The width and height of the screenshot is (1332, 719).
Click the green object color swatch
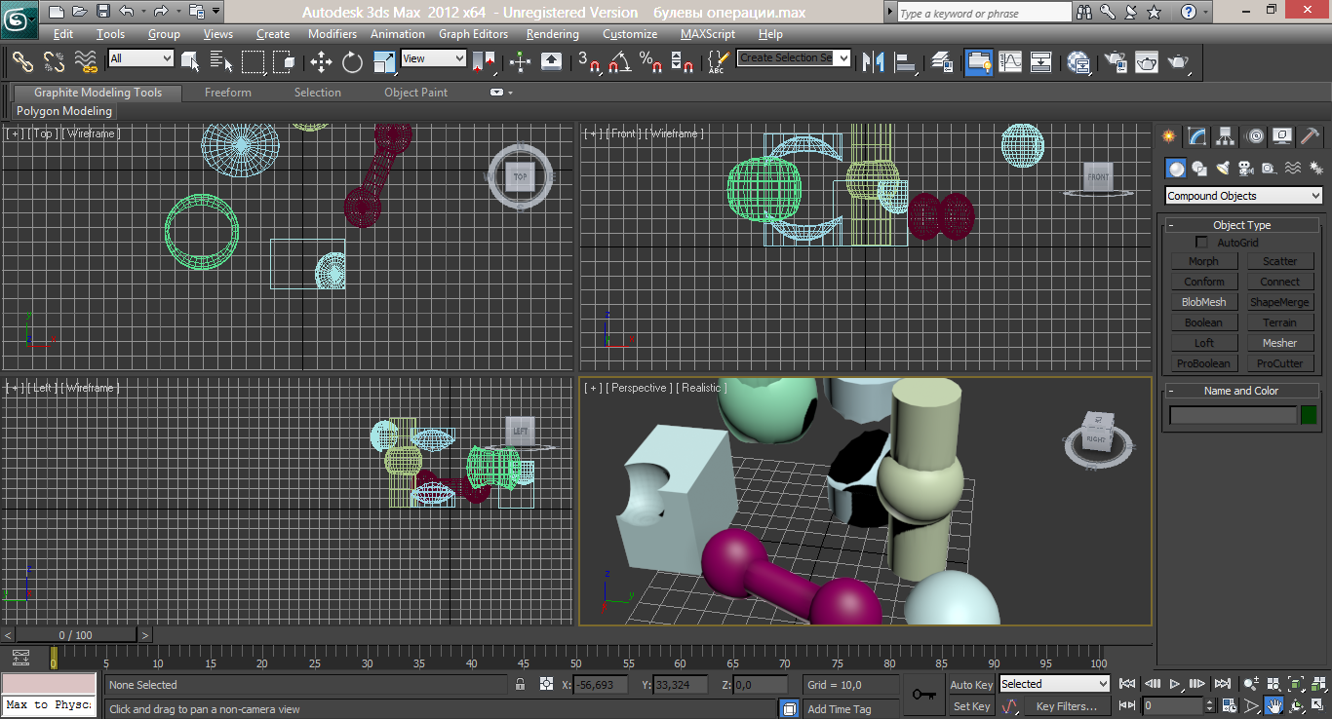click(x=1309, y=416)
